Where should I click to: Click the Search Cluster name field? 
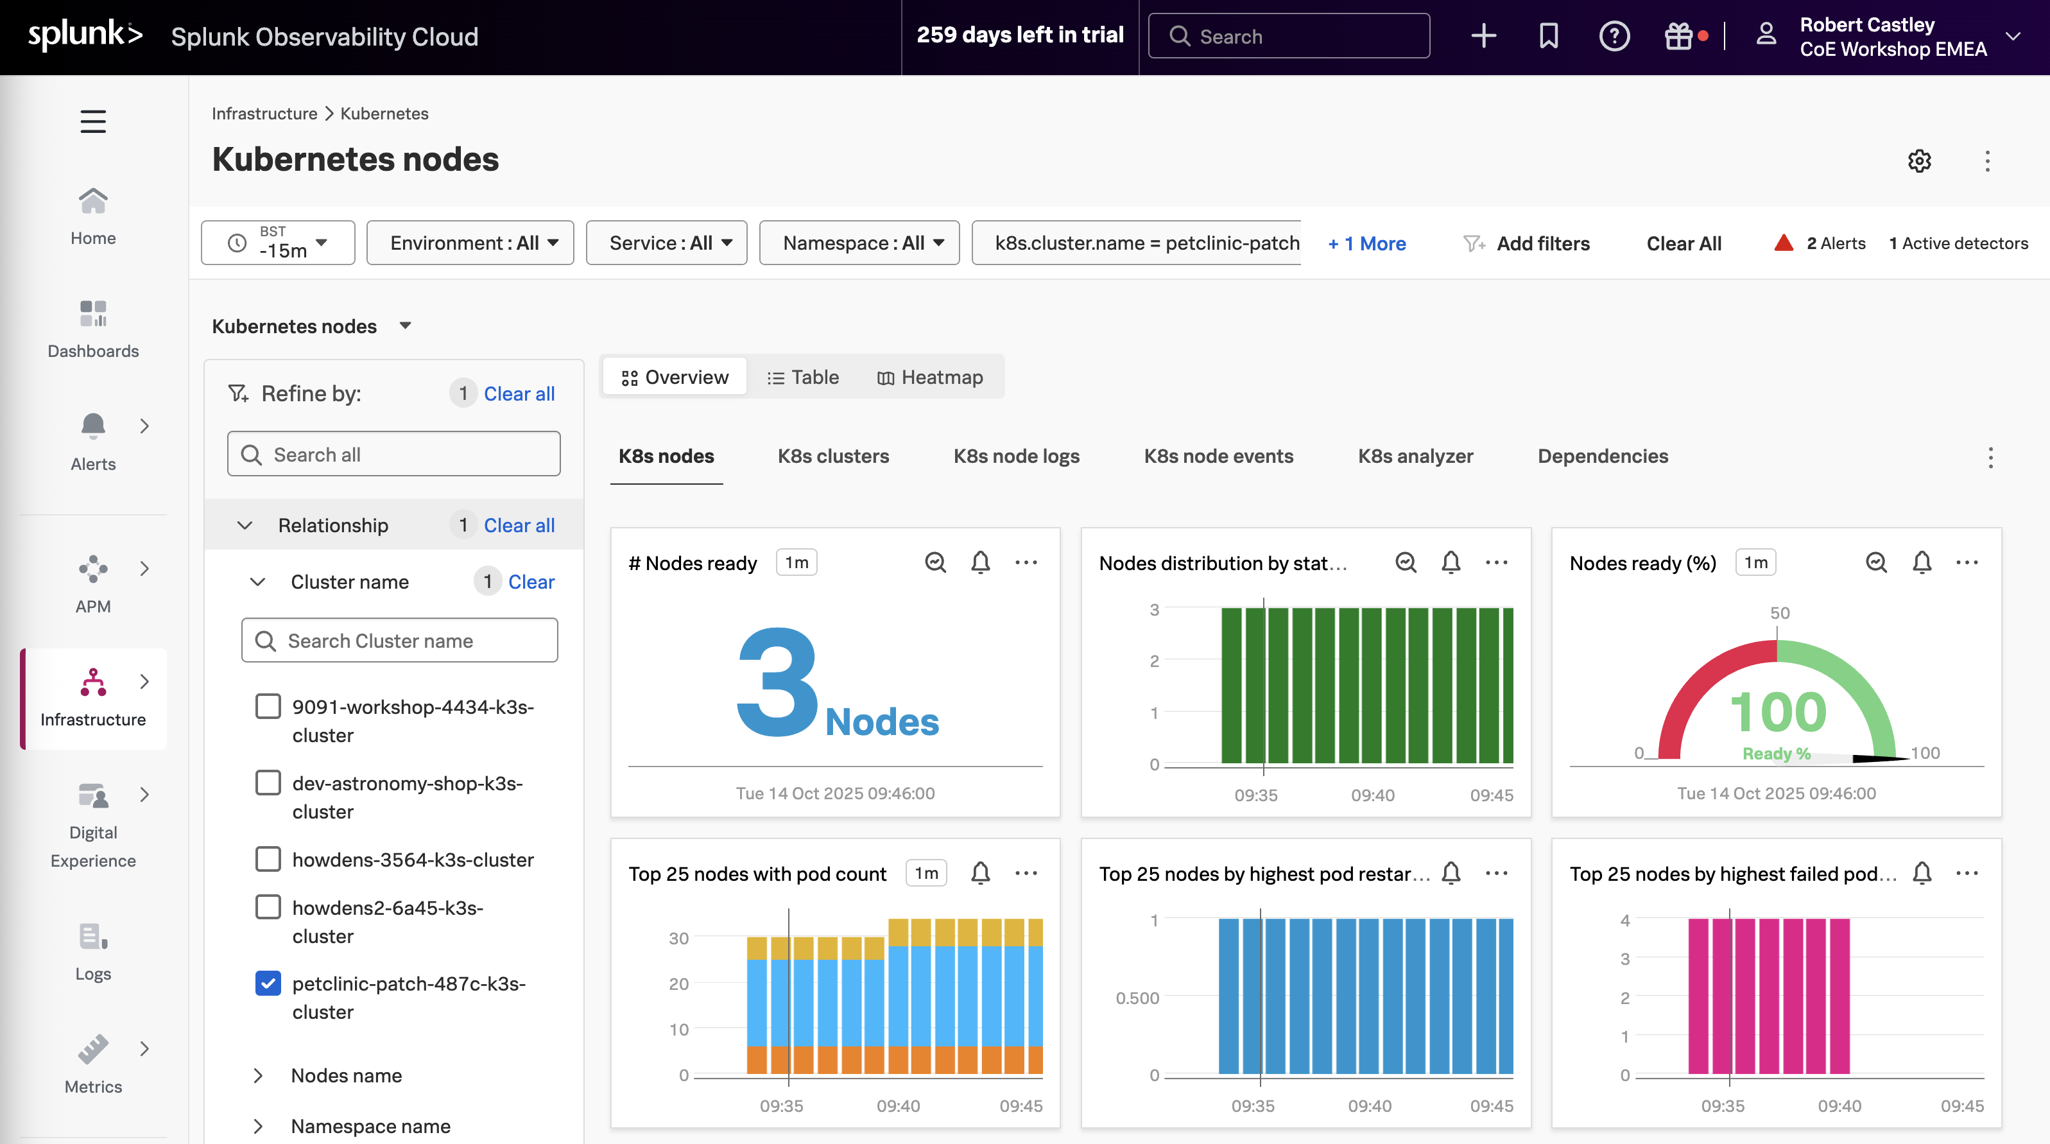[399, 641]
